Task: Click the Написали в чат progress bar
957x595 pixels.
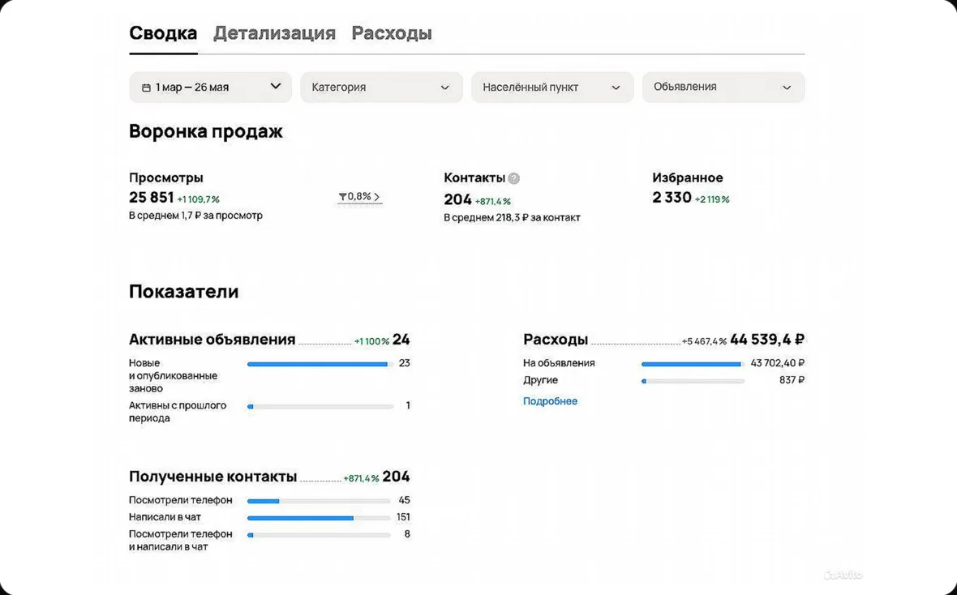Action: [319, 518]
